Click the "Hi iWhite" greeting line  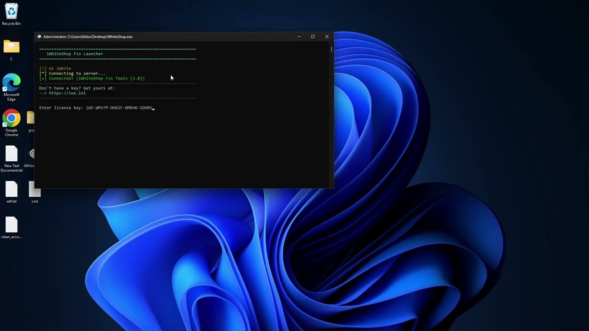(x=55, y=68)
